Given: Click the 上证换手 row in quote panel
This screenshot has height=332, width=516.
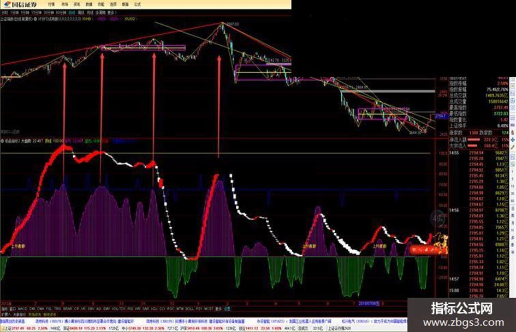Looking at the screenshot, I should pos(479,125).
